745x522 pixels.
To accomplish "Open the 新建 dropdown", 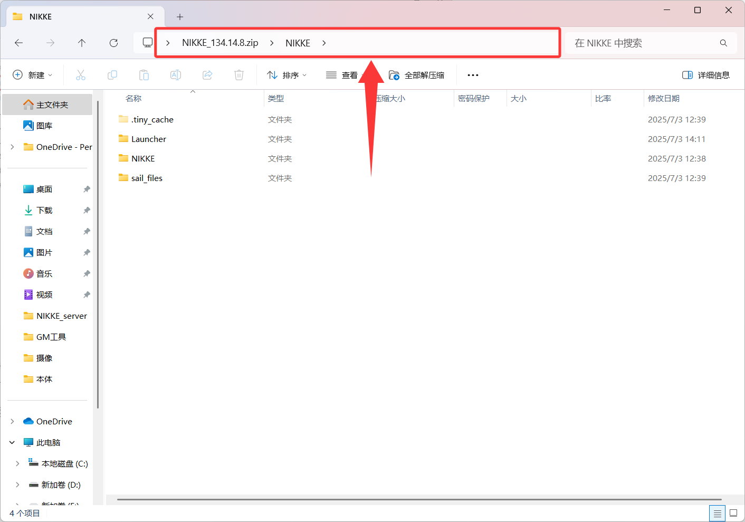I will pos(33,75).
